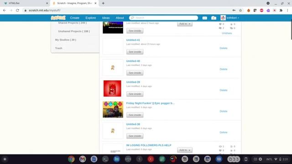Open the Ideas menu item

tap(106, 18)
